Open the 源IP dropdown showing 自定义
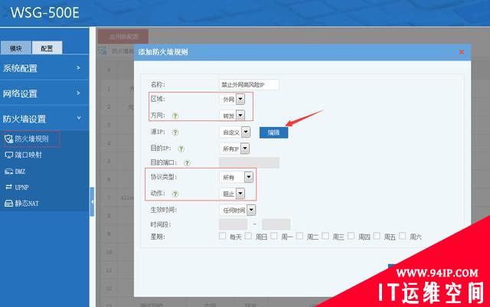The image size is (490, 307). point(235,132)
